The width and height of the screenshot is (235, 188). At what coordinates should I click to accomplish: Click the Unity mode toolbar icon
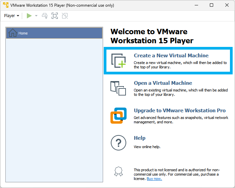[x=65, y=16]
